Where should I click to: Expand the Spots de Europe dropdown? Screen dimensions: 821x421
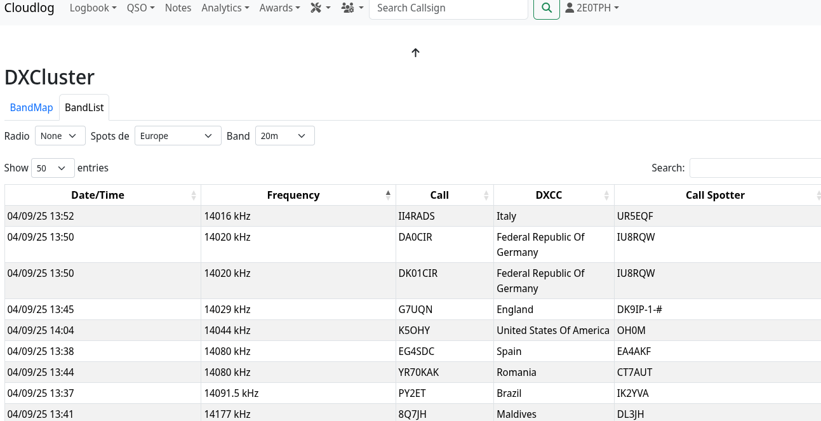click(x=177, y=136)
